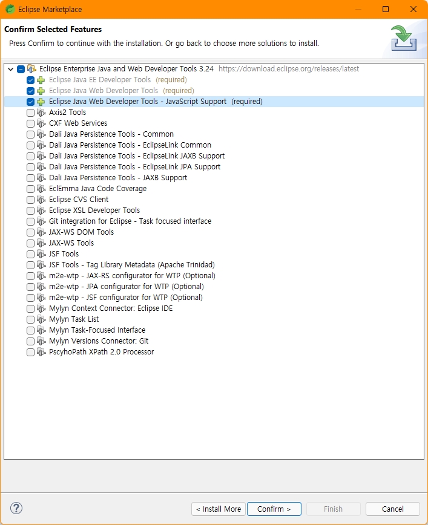Click green plus icon of JavaScript Support row

pos(41,102)
